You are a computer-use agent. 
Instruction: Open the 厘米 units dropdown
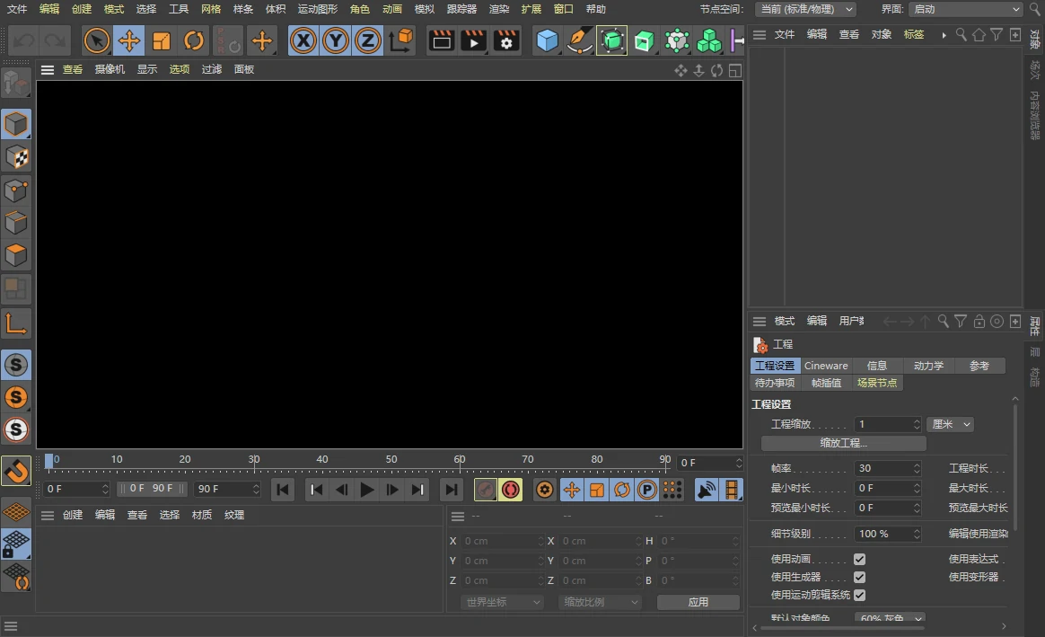[x=950, y=423]
